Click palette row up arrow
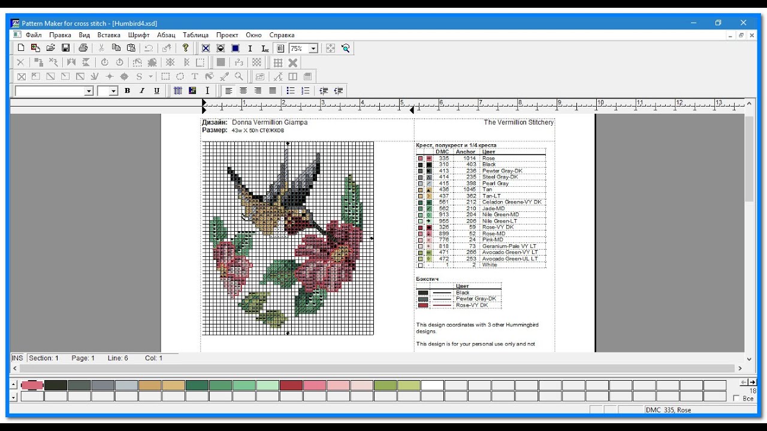This screenshot has width=767, height=431. [13, 384]
